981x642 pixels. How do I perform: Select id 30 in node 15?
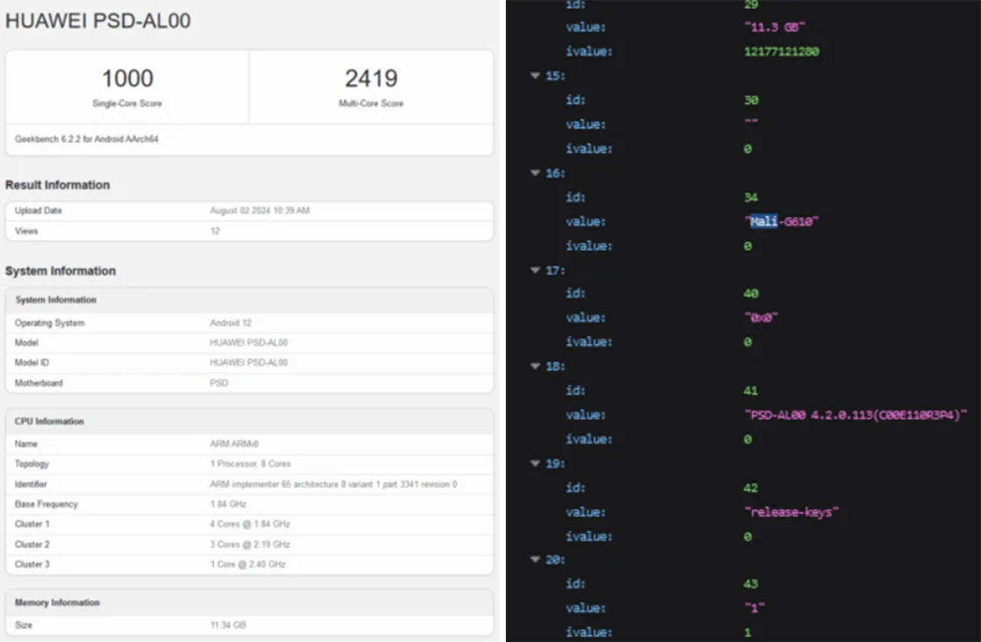click(x=751, y=100)
